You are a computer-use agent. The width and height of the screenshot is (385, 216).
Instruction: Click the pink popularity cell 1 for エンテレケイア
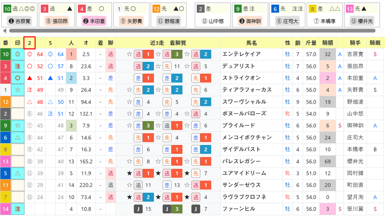pyautogui.click(x=71, y=54)
